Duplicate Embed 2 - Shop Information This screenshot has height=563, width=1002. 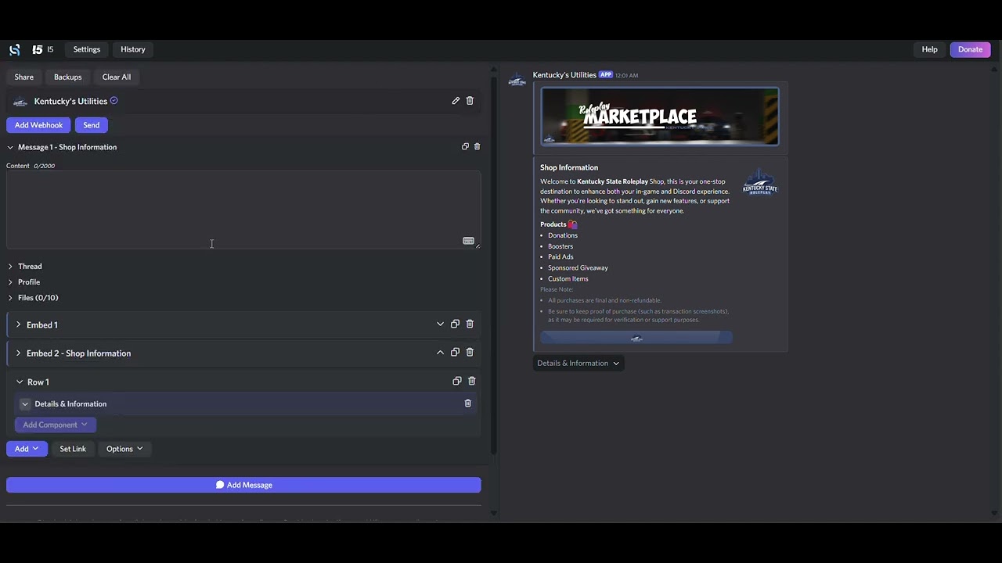pyautogui.click(x=455, y=353)
